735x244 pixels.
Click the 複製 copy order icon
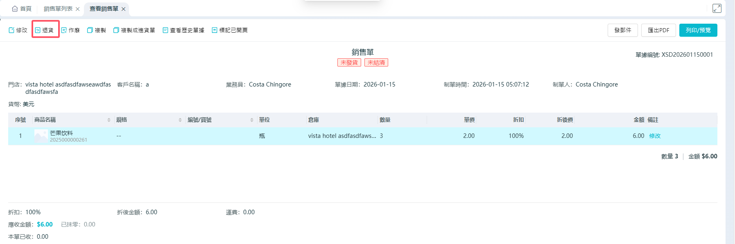pos(90,30)
